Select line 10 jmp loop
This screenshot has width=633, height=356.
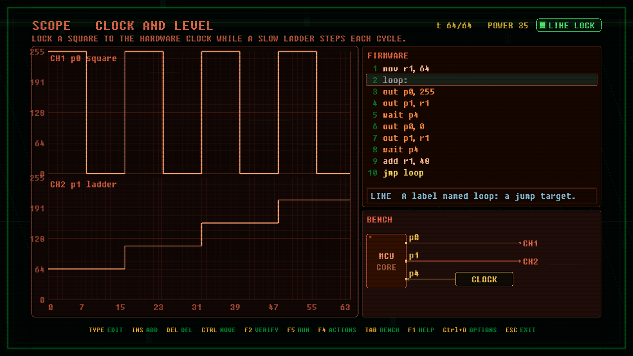pyautogui.click(x=482, y=173)
